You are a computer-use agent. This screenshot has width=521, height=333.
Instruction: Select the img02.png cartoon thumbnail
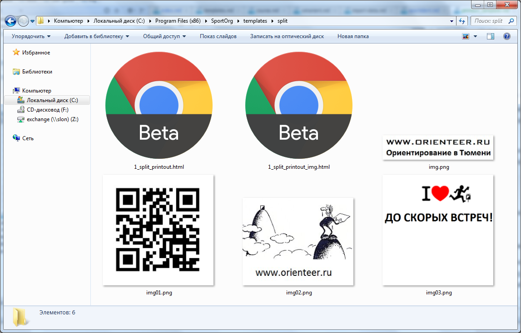point(298,241)
